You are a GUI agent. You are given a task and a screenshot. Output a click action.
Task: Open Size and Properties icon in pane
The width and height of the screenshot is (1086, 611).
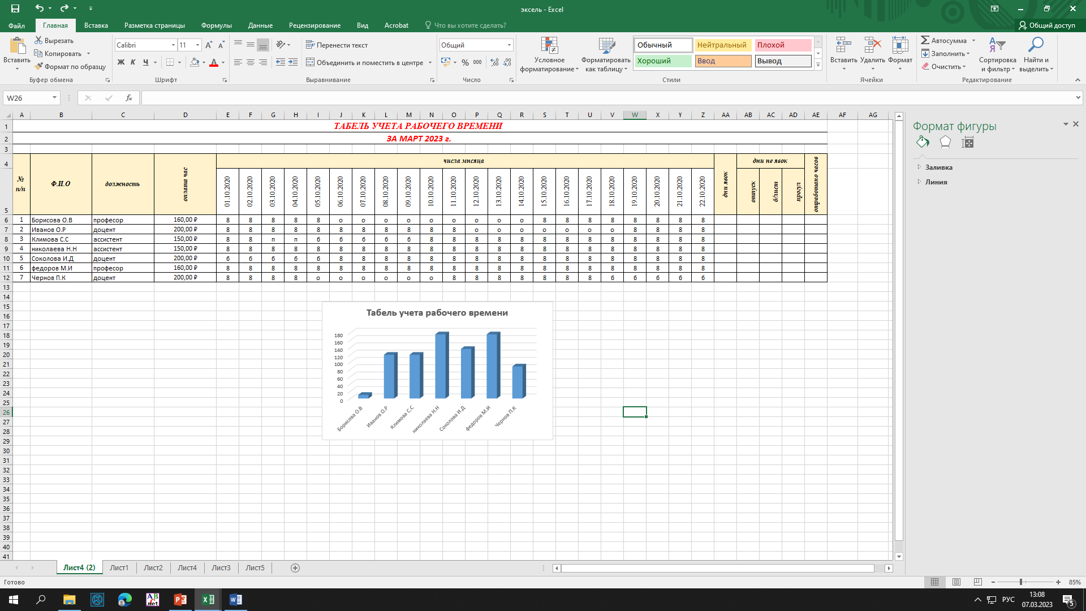(x=968, y=142)
